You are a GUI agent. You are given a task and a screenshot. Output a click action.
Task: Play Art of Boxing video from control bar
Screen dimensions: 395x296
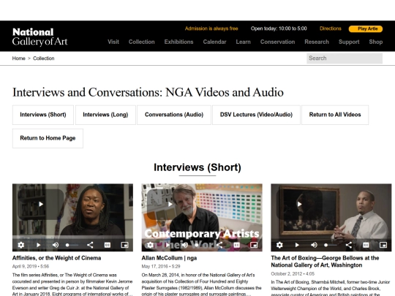click(x=297, y=245)
